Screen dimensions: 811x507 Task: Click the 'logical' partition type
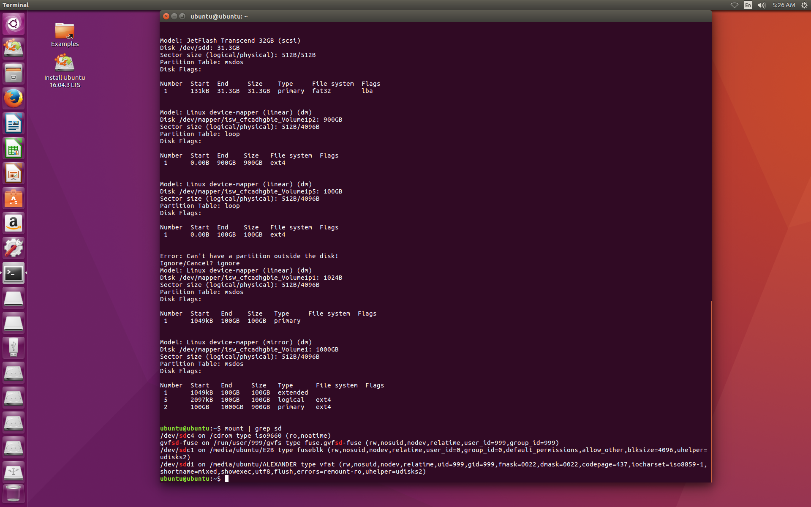point(291,400)
